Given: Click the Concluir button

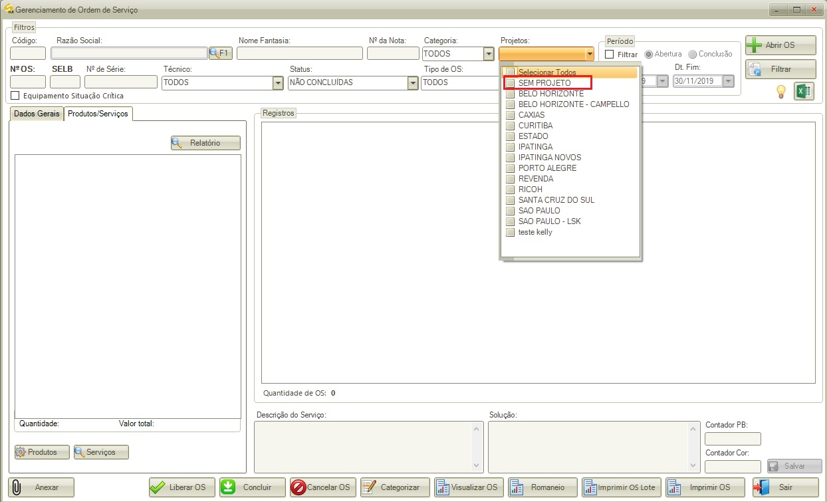Looking at the screenshot, I should [x=252, y=487].
